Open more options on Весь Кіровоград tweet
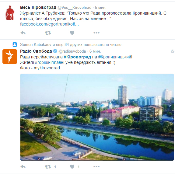Screen dimensions: 175x174 96,33
